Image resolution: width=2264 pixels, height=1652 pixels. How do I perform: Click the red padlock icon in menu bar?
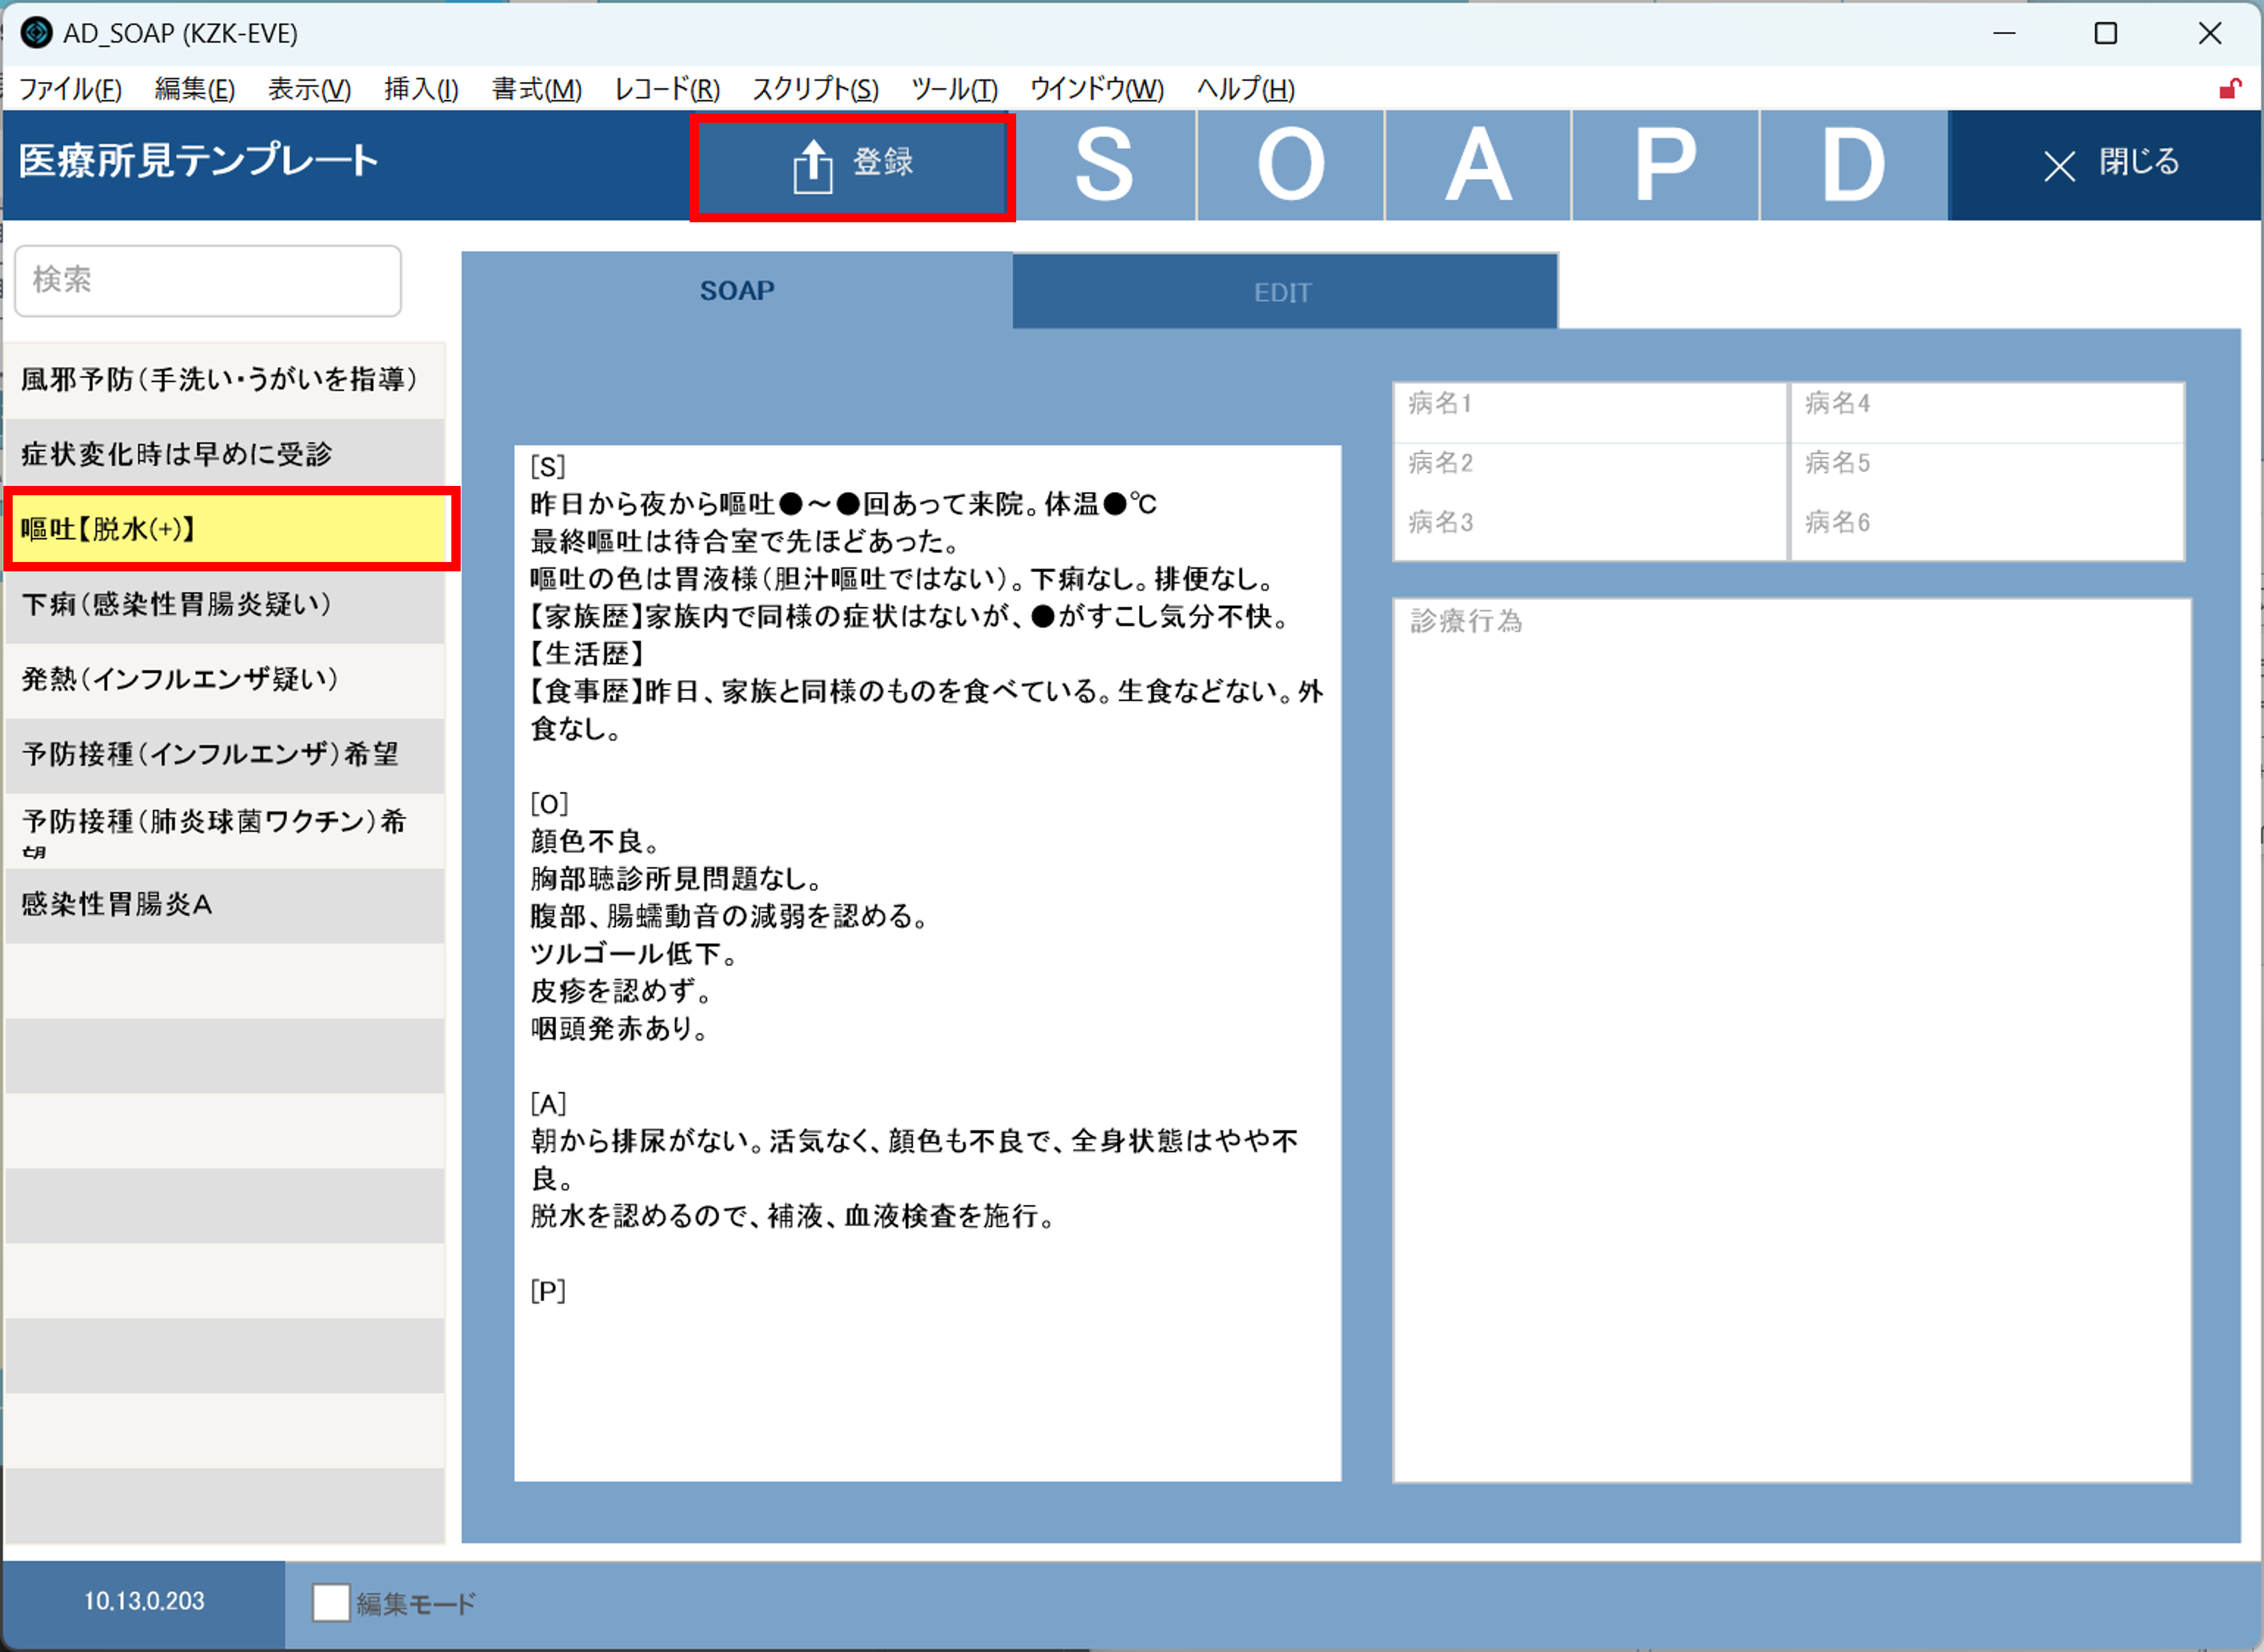[2230, 89]
